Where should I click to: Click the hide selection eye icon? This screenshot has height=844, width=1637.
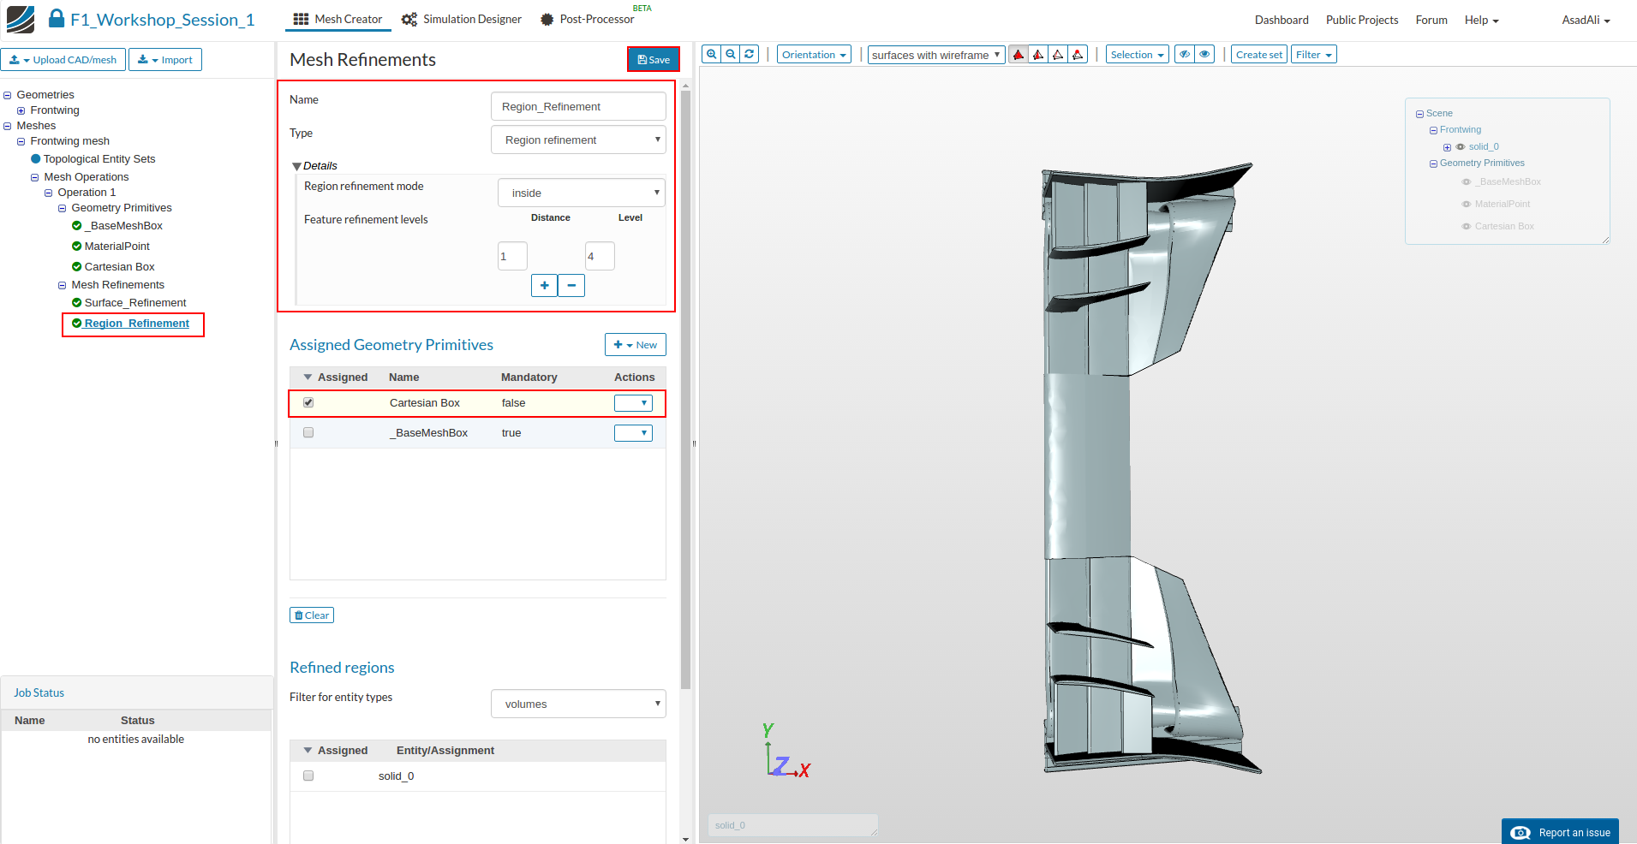click(1185, 54)
